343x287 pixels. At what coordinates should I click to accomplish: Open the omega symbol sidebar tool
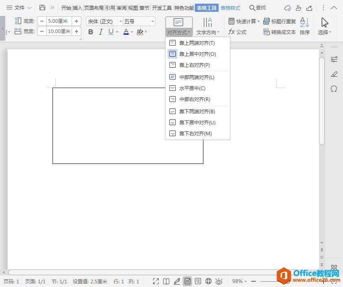(x=334, y=89)
